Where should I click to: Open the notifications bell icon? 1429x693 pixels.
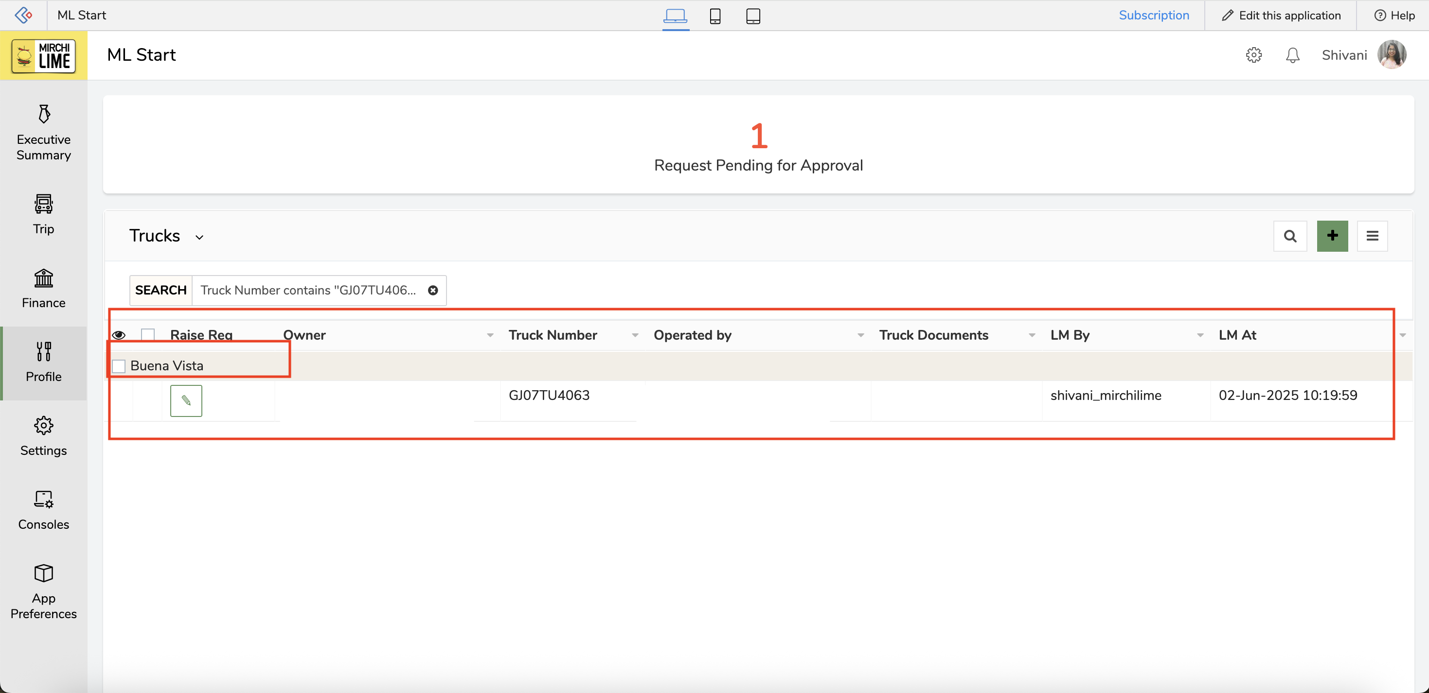pyautogui.click(x=1292, y=55)
